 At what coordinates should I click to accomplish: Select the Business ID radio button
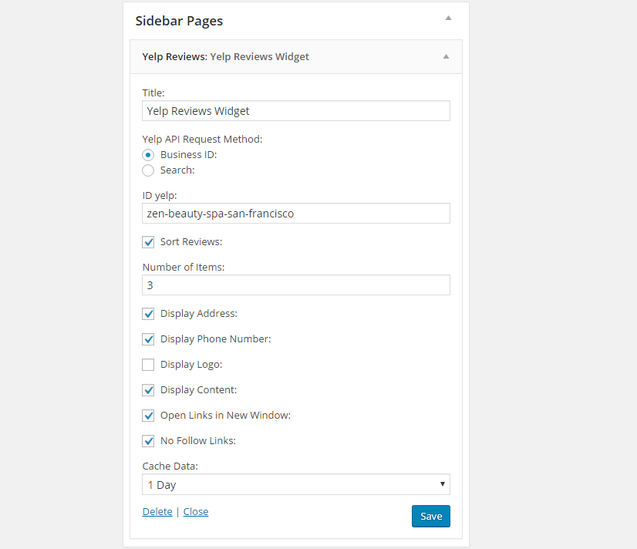click(148, 155)
